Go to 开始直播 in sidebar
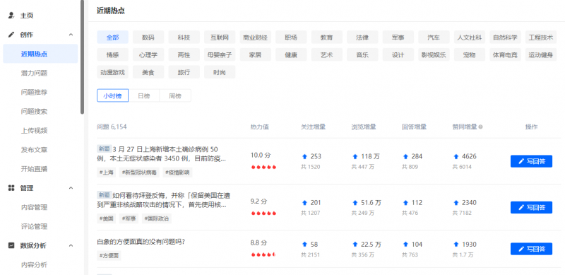The image size is (565, 275). (x=34, y=169)
